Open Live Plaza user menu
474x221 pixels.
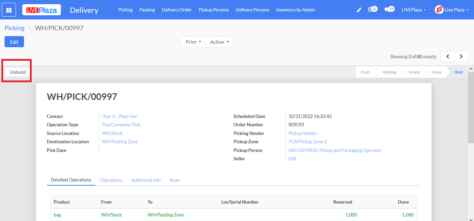[x=456, y=10]
